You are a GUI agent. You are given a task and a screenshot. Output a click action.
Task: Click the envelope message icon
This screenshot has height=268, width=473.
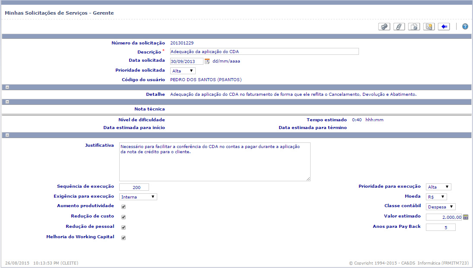[x=429, y=27]
